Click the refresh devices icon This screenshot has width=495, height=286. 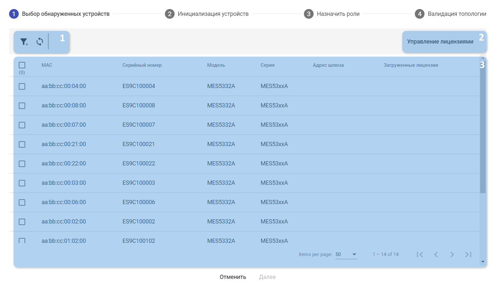point(40,42)
